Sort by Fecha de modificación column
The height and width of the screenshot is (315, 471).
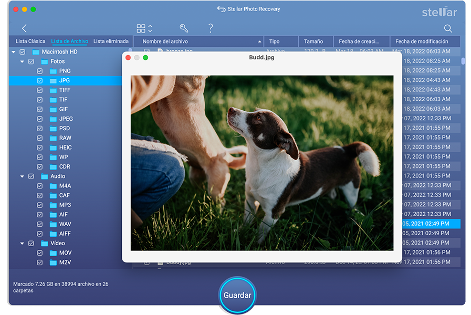point(425,41)
